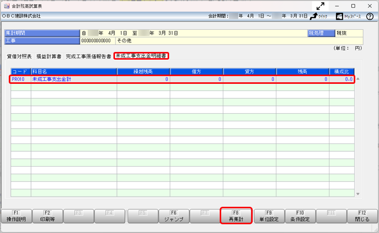Click the F12 閉じる button
Screen dimensions: 379x233
pyautogui.click(x=362, y=216)
